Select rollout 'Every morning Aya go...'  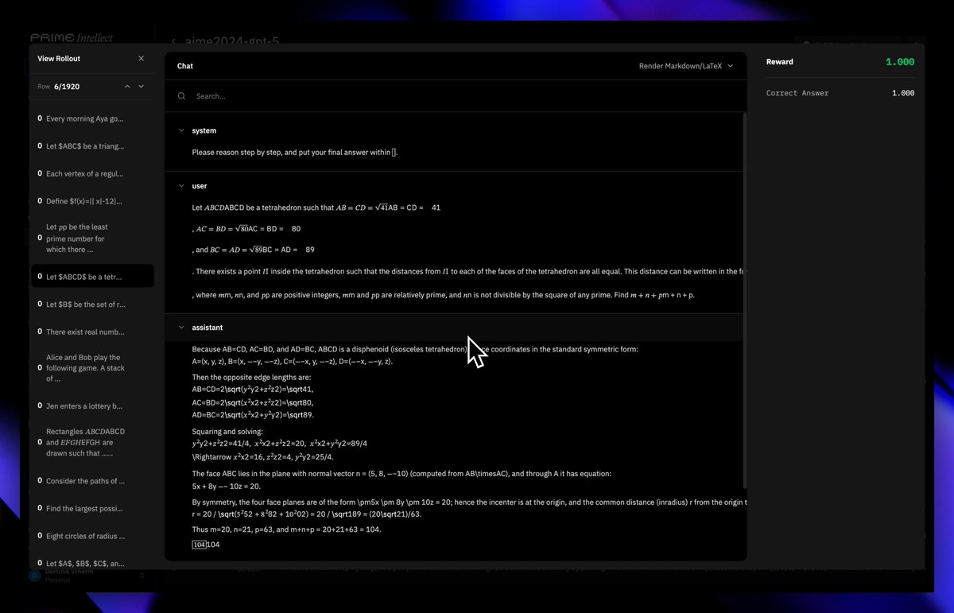click(92, 118)
